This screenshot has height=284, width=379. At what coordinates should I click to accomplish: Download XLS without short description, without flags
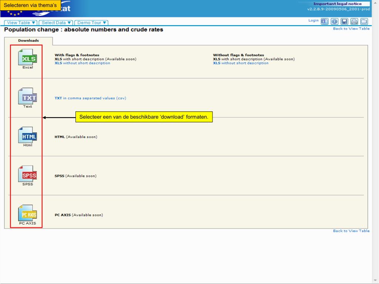pos(241,63)
